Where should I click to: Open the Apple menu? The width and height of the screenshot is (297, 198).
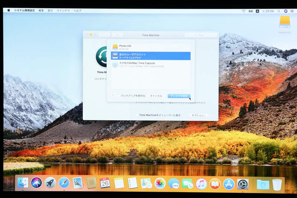pyautogui.click(x=9, y=10)
